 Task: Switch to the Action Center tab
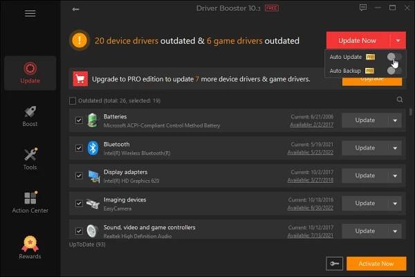click(30, 203)
